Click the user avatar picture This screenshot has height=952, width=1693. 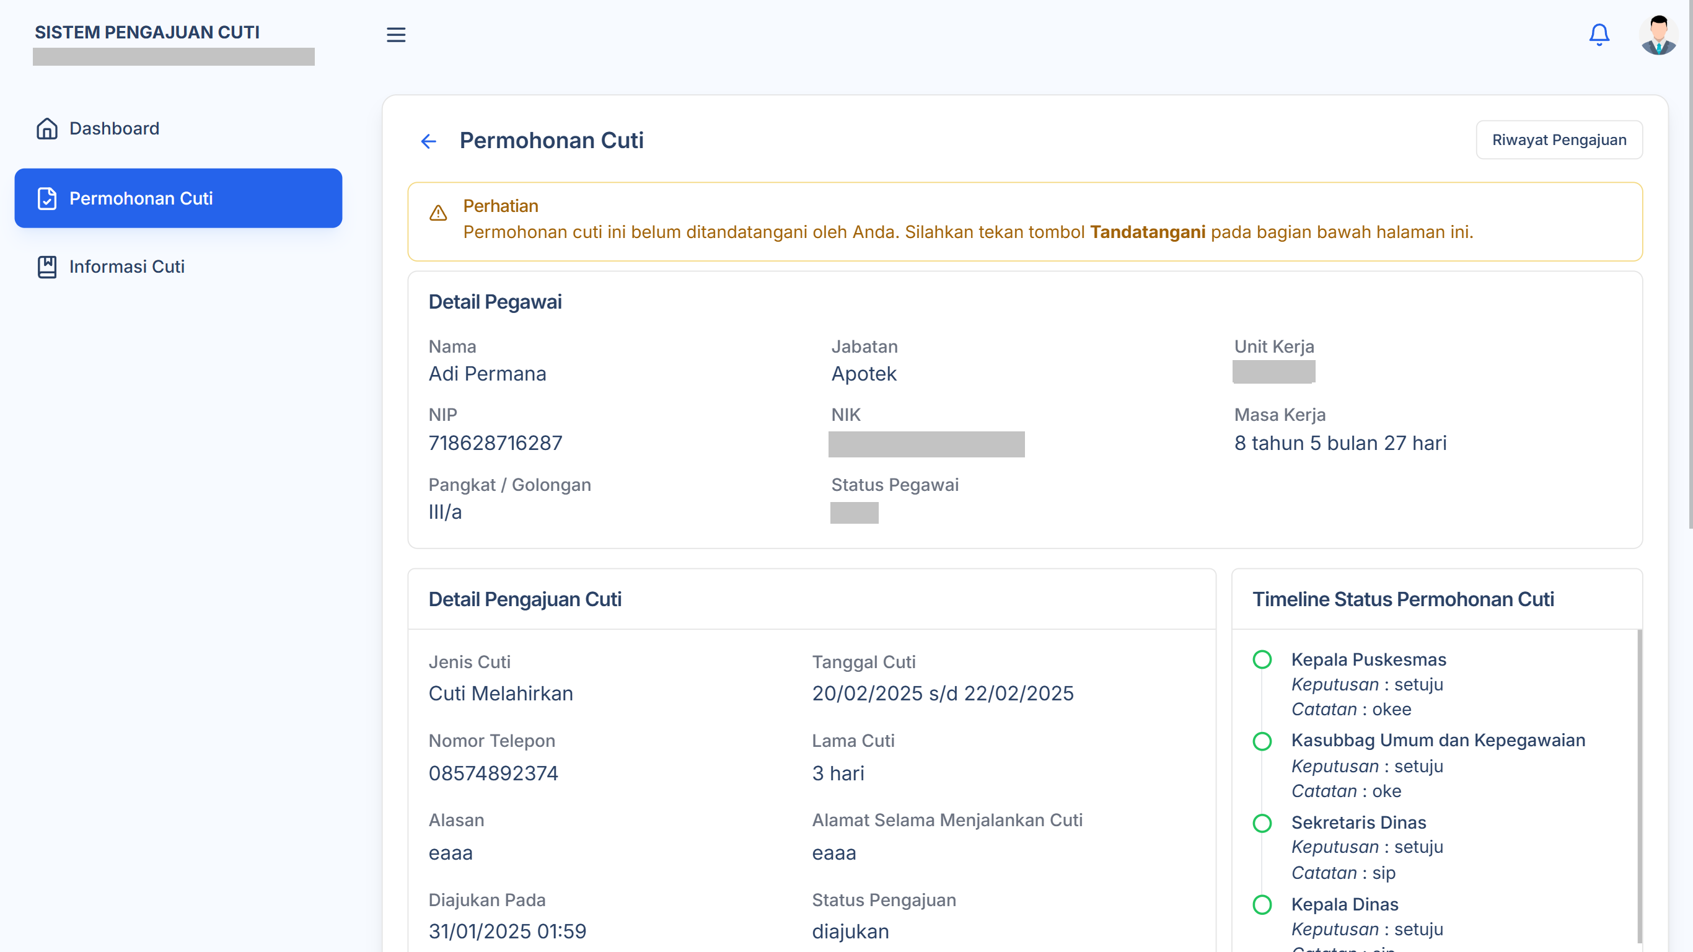tap(1658, 34)
